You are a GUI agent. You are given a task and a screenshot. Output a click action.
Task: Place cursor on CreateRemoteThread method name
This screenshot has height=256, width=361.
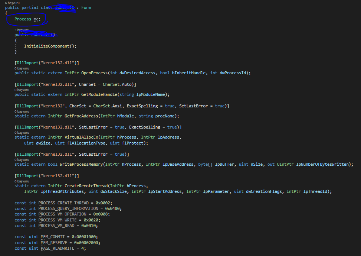86,186
